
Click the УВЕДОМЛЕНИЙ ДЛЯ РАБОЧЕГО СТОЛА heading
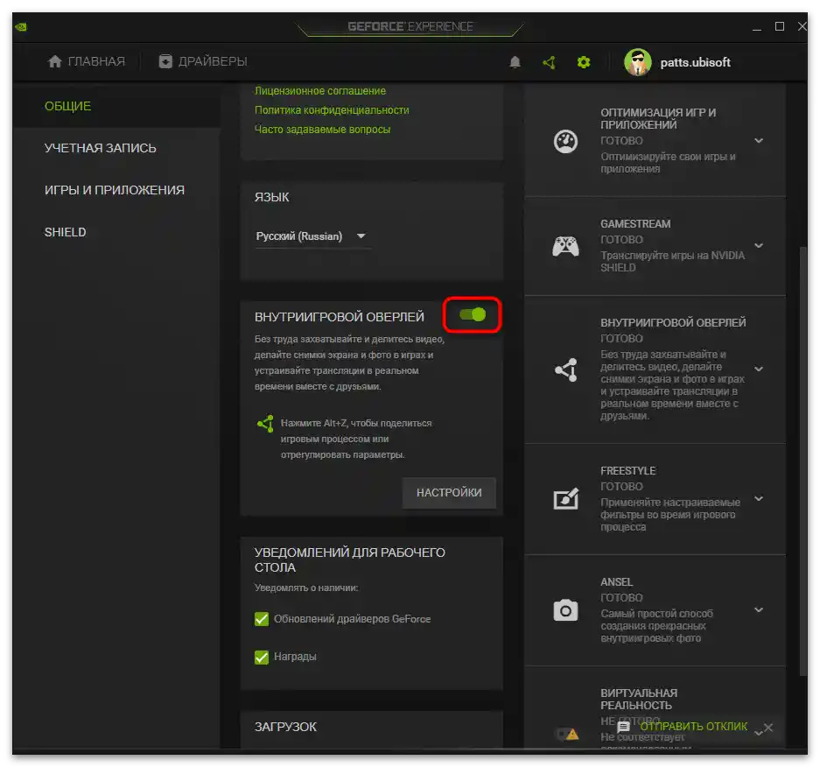coord(349,559)
